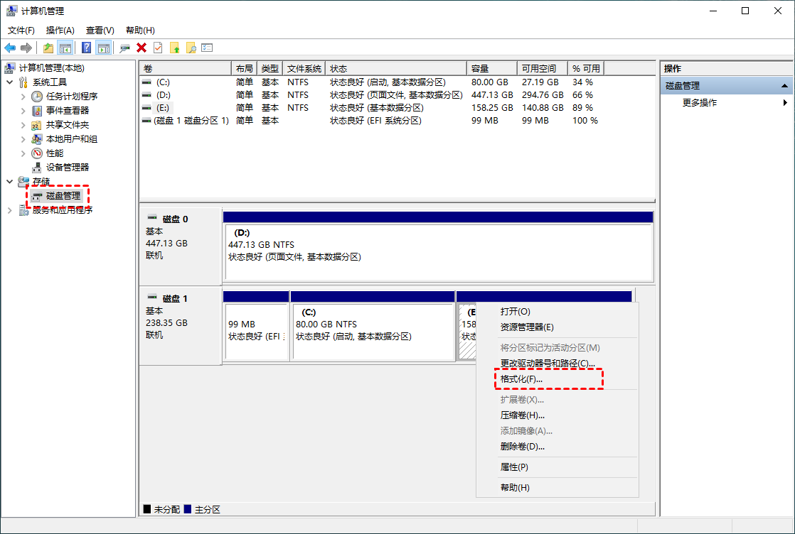795x534 pixels.
Task: Select 资源管理器(E) in context menu
Action: coord(557,327)
